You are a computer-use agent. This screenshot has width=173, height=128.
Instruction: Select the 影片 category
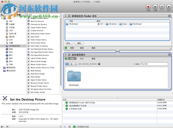click(9, 55)
